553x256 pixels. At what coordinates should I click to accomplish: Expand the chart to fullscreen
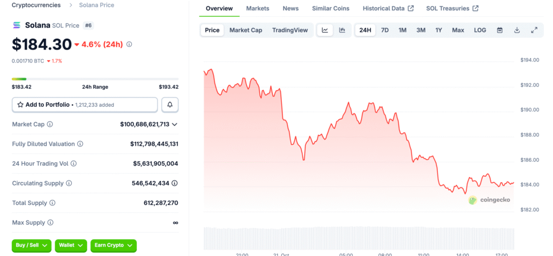pos(534,30)
